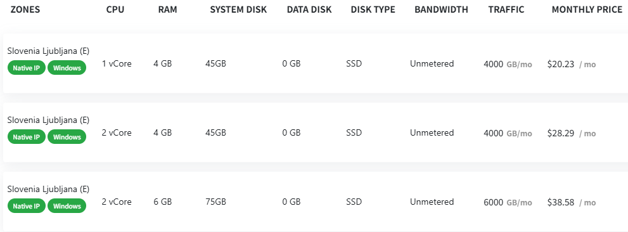Click Windows badge on 6 GB plan
Viewport: 628px width, 232px height.
[67, 206]
